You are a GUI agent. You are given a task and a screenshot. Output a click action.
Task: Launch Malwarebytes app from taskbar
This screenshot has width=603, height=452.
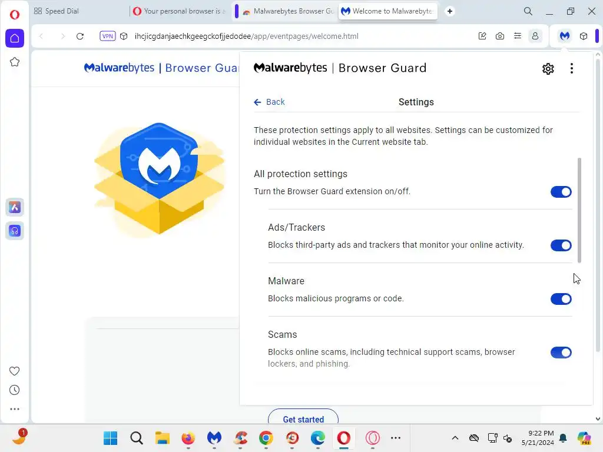[214, 438]
